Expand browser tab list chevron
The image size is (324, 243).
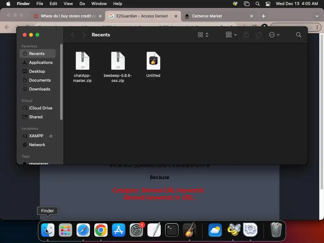[x=317, y=16]
